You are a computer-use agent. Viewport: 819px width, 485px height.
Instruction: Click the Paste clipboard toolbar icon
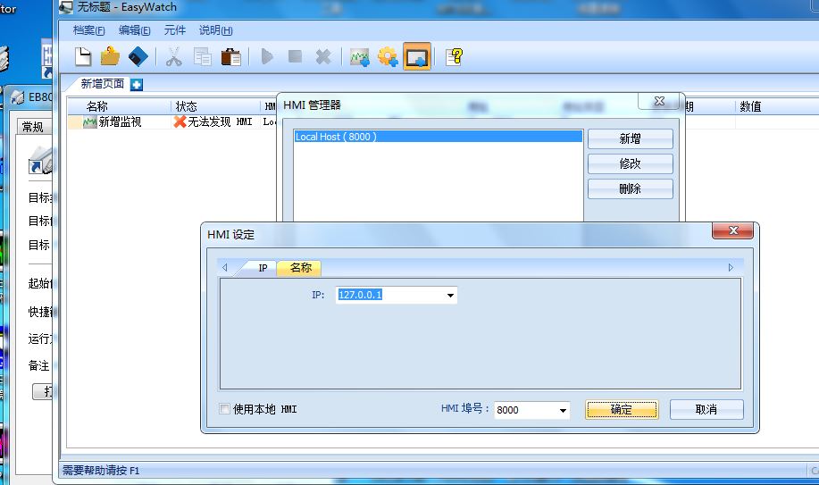pos(230,57)
